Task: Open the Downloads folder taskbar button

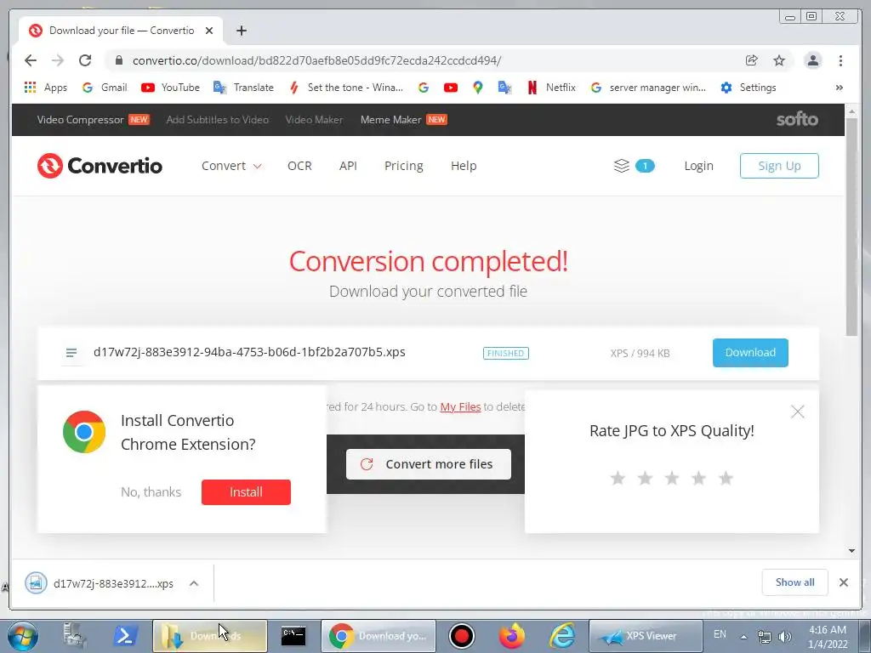Action: pos(209,636)
